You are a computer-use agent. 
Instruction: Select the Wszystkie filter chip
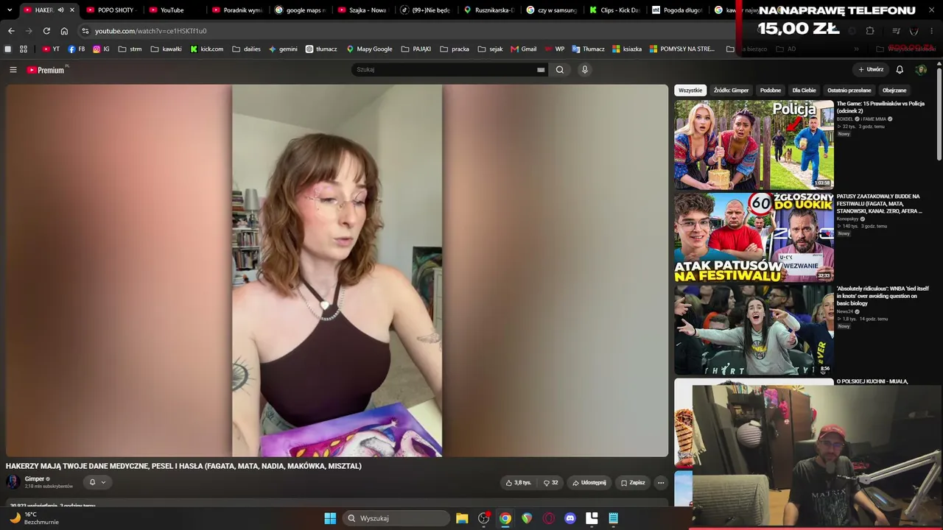[690, 91]
